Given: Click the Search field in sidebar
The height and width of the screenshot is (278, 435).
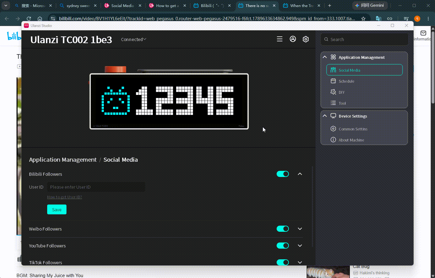Looking at the screenshot, I should (365, 39).
